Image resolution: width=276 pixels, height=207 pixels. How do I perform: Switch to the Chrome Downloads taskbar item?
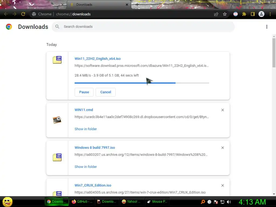57,202
